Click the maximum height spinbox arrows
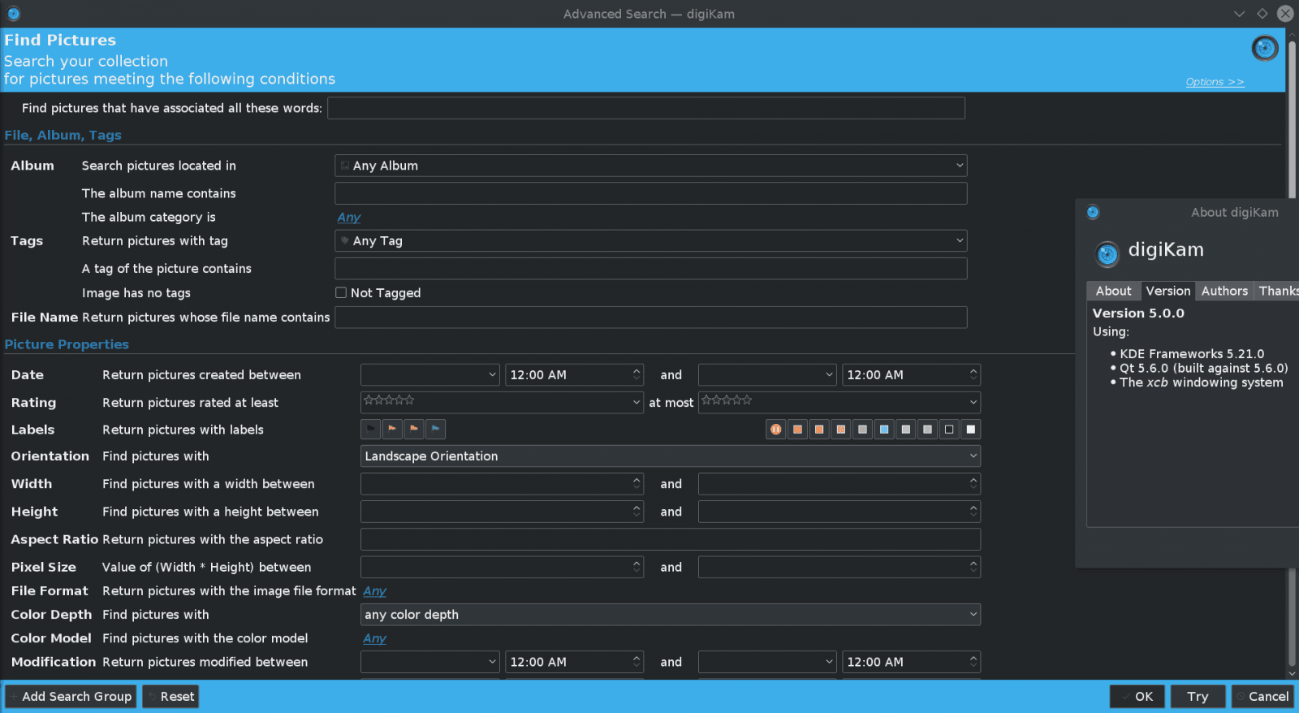 (973, 512)
